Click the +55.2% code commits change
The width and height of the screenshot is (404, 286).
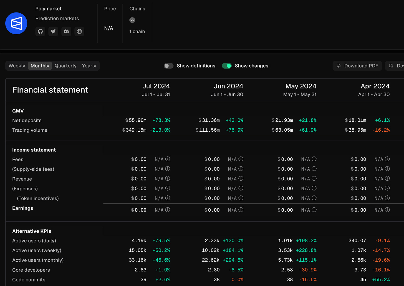click(x=381, y=280)
